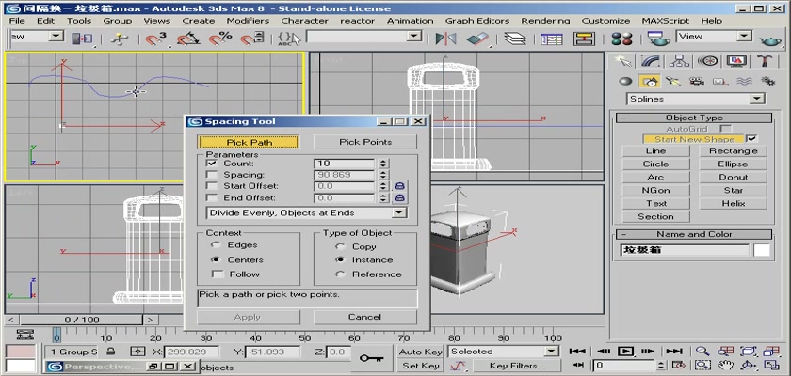Check the Count checkbox in Spacing Tool
This screenshot has height=376, width=791.
click(212, 163)
